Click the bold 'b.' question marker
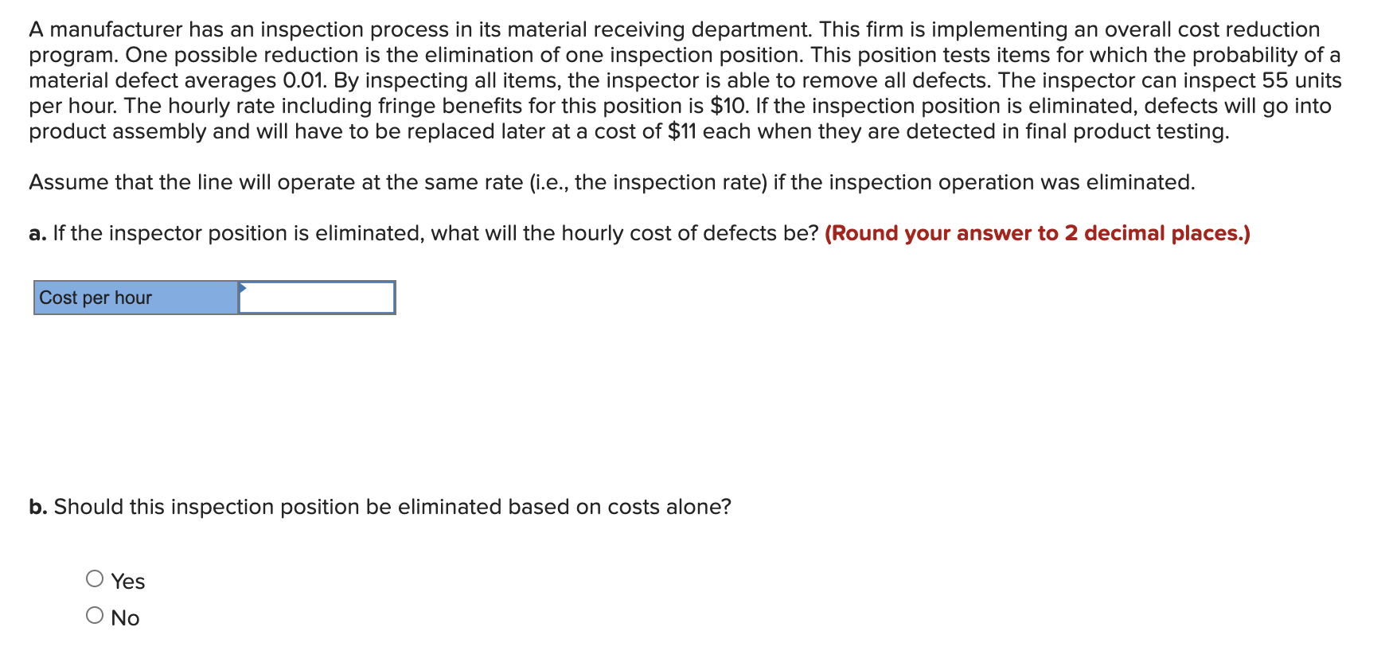This screenshot has width=1385, height=662. 37,507
